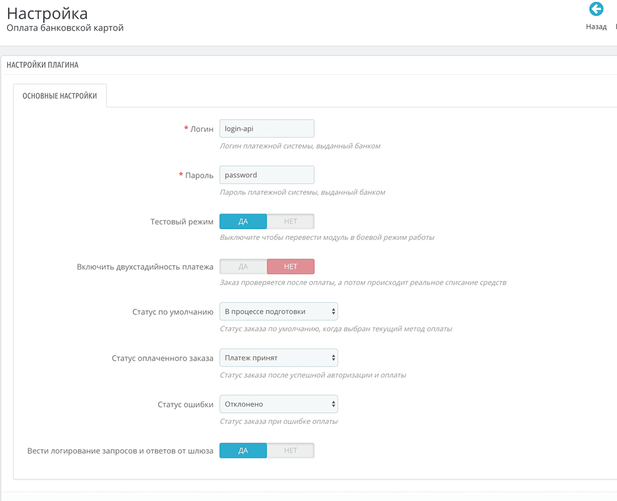
Task: Turn off gateway request logging
Action: (x=290, y=450)
